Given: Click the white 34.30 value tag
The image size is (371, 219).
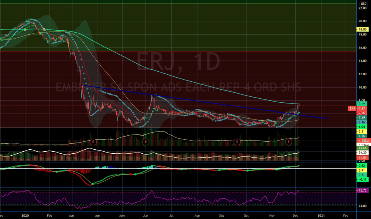Looking at the screenshot, I should point(362,153).
